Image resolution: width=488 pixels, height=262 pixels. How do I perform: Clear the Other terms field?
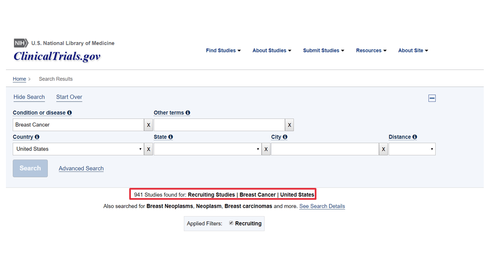click(x=289, y=125)
